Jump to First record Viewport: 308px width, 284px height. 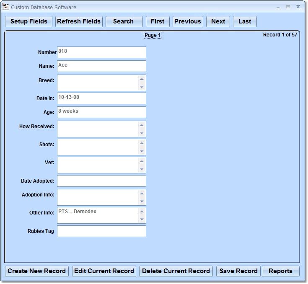point(158,21)
